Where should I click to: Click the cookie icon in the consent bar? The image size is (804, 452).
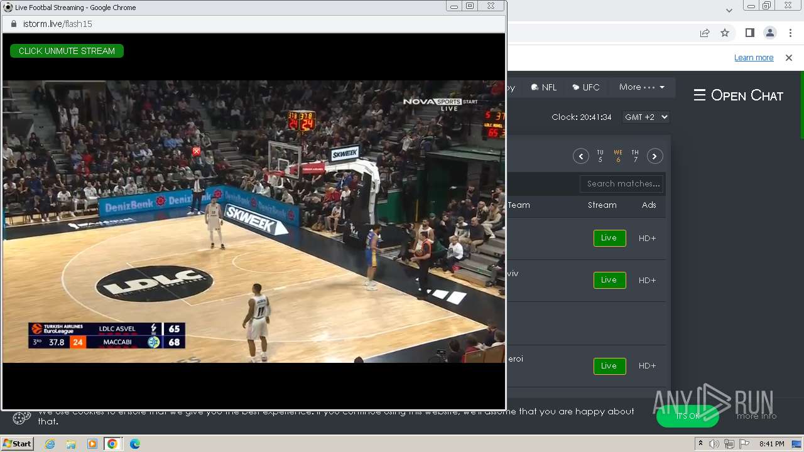pyautogui.click(x=22, y=417)
